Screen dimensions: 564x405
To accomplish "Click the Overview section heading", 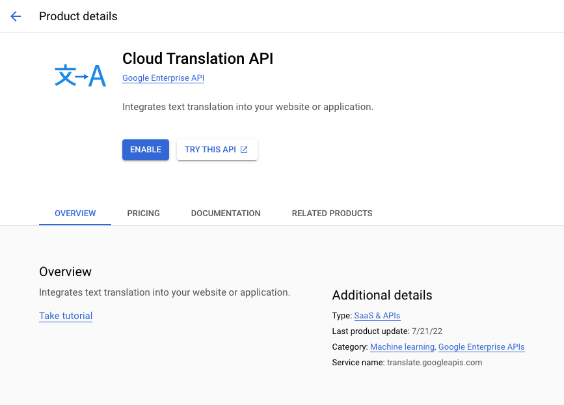I will (66, 272).
